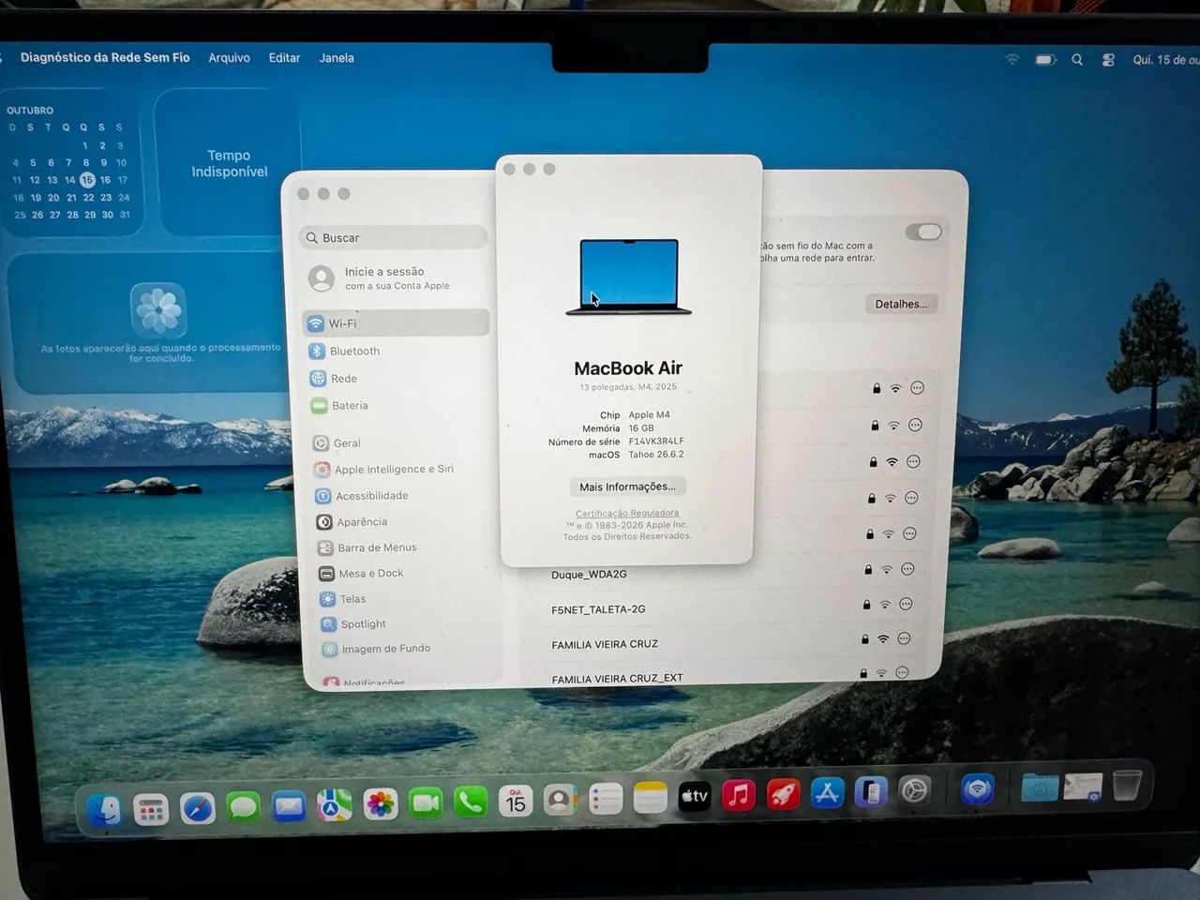Viewport: 1200px width, 900px height.
Task: Open the Wireless Diagnostics app in the Dock
Action: coord(977,789)
